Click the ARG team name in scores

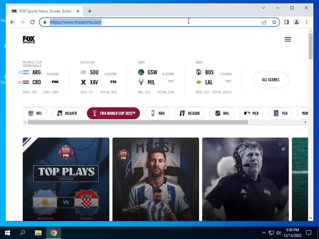point(37,72)
